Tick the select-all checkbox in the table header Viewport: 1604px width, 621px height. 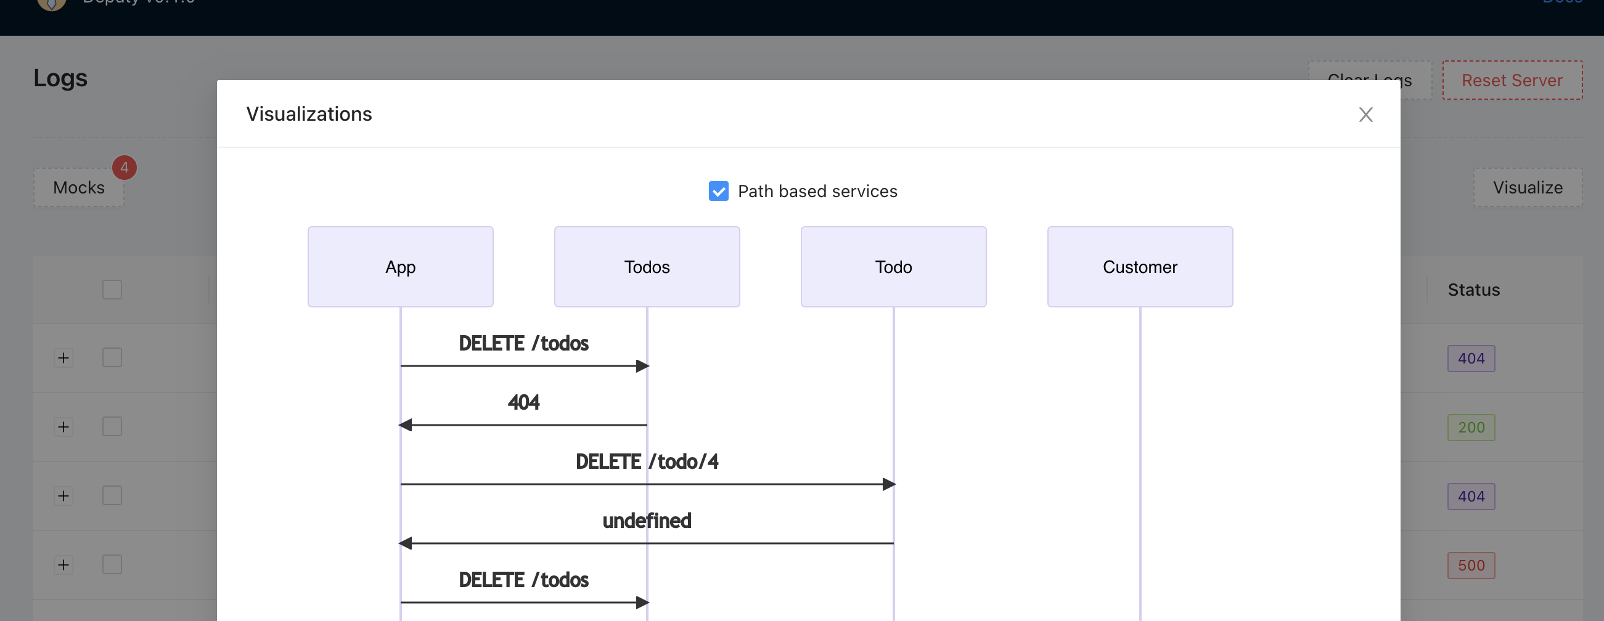pos(112,290)
